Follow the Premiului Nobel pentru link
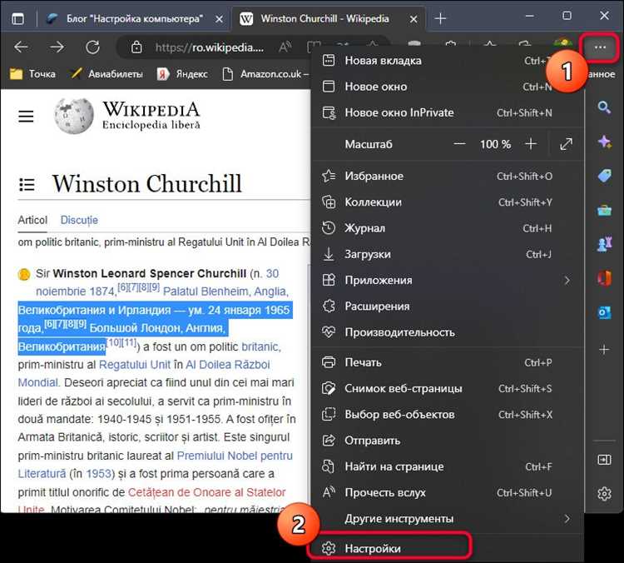This screenshot has height=563, width=624. click(x=235, y=456)
